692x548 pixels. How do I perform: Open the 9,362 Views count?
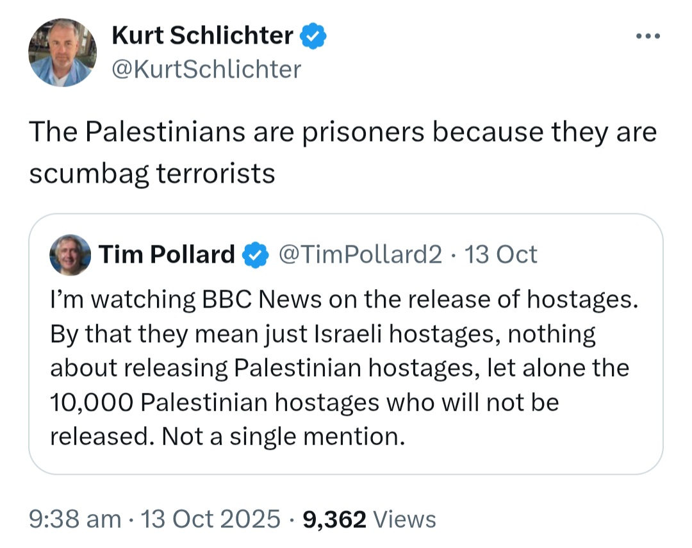point(369,518)
